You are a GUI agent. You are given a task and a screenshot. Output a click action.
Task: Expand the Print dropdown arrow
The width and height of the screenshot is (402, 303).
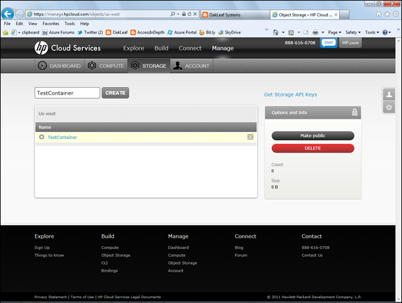(x=322, y=33)
